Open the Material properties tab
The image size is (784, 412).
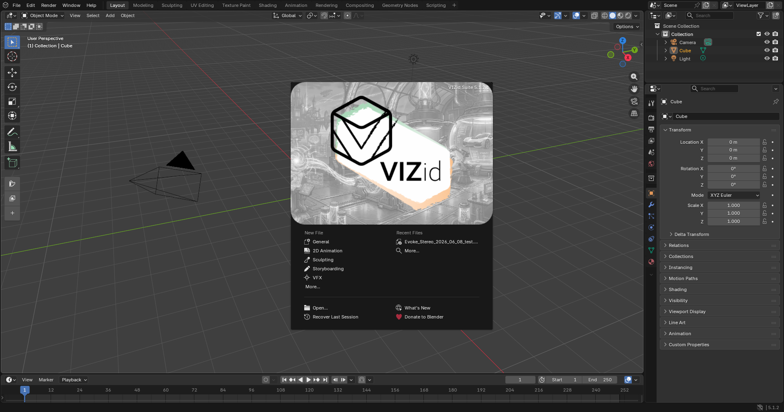[x=651, y=262]
